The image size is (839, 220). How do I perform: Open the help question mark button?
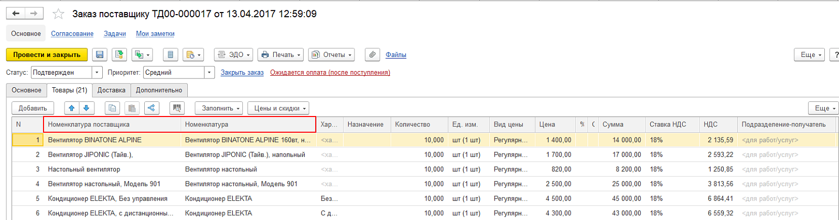tap(835, 54)
